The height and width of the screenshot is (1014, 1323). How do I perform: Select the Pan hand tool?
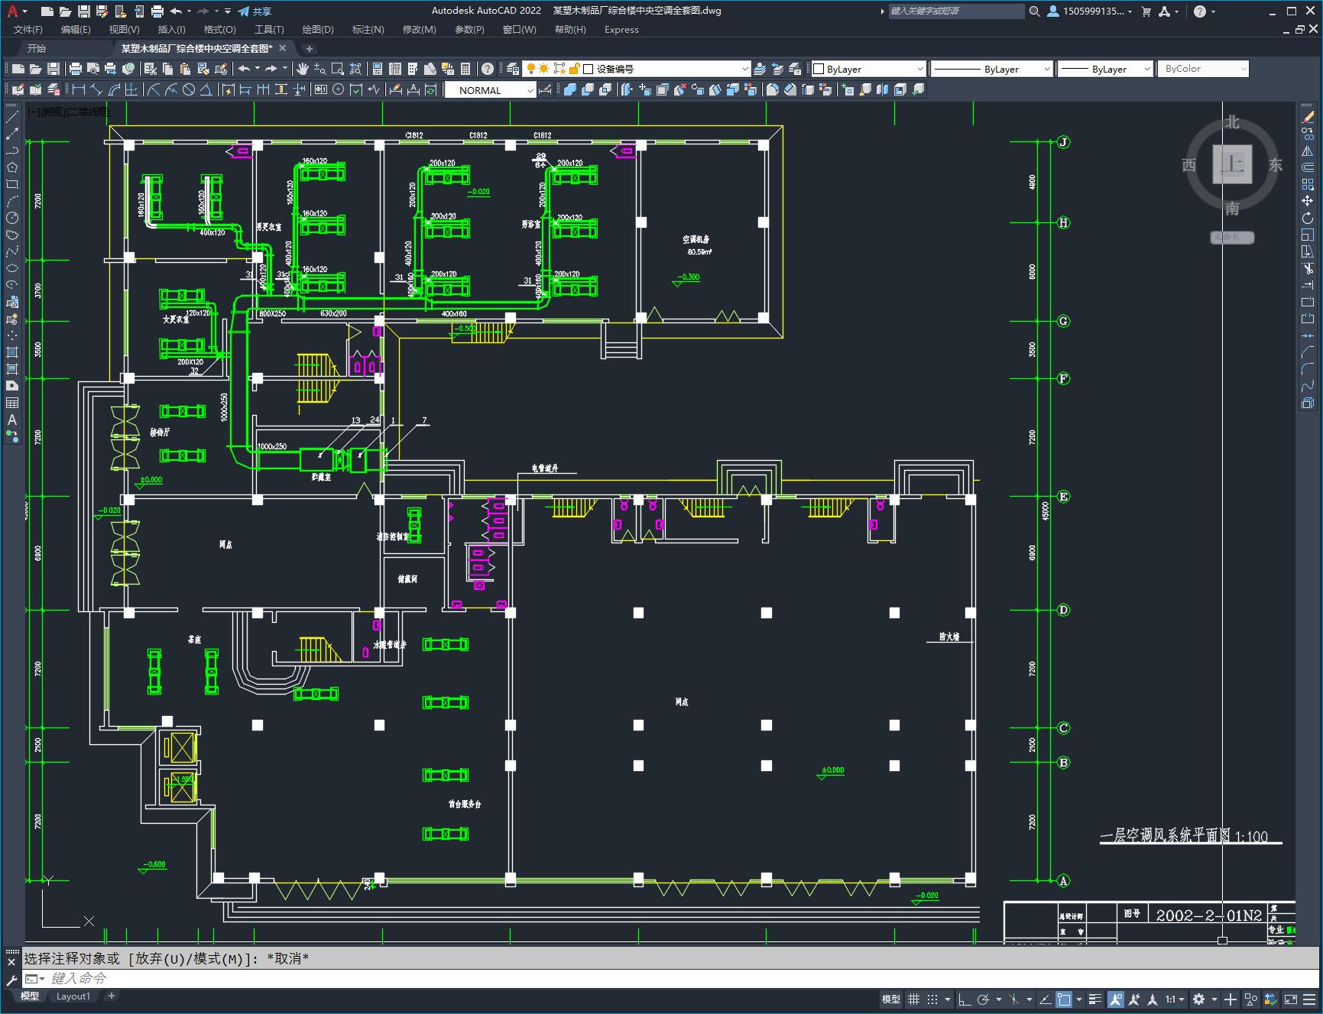(x=303, y=69)
